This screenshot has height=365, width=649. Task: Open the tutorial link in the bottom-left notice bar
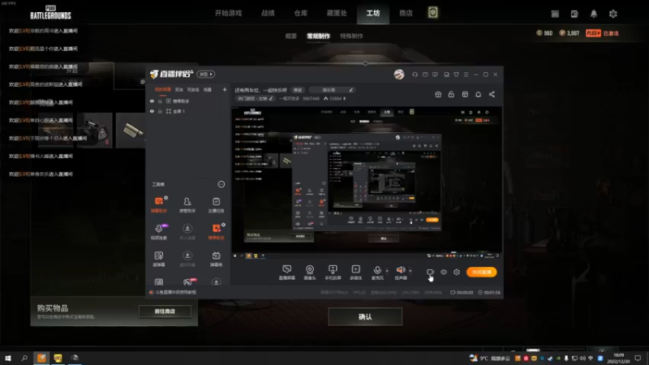[x=175, y=292]
